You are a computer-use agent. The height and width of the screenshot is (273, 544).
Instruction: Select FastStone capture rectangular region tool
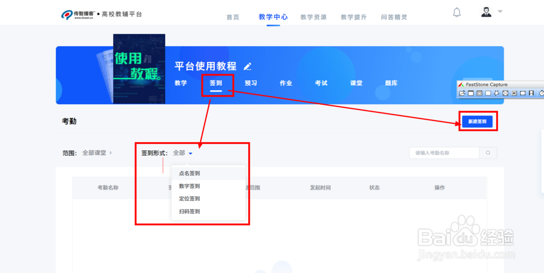(x=488, y=93)
